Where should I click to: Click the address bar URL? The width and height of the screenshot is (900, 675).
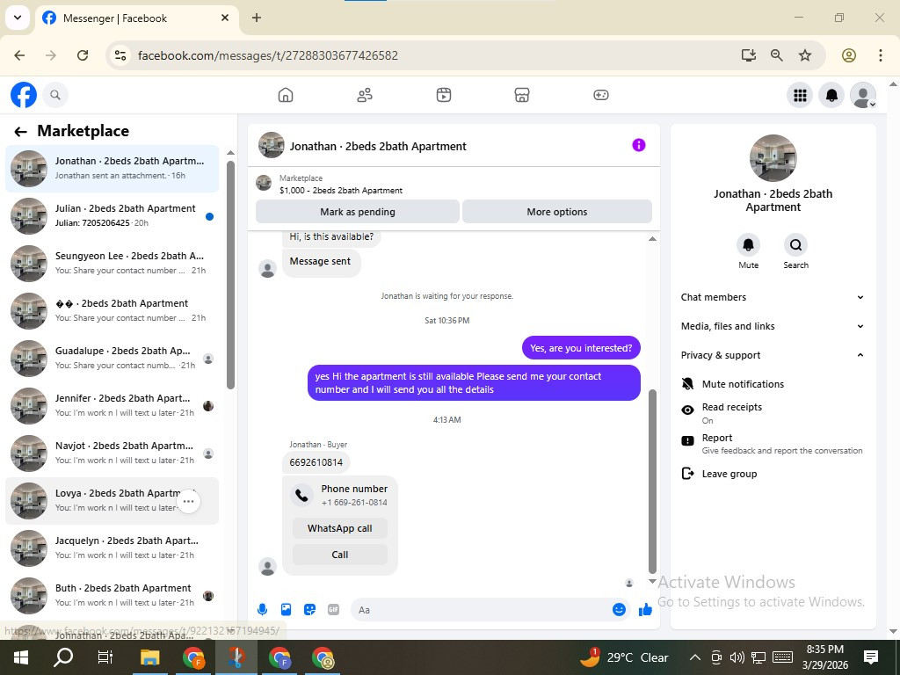click(x=268, y=55)
